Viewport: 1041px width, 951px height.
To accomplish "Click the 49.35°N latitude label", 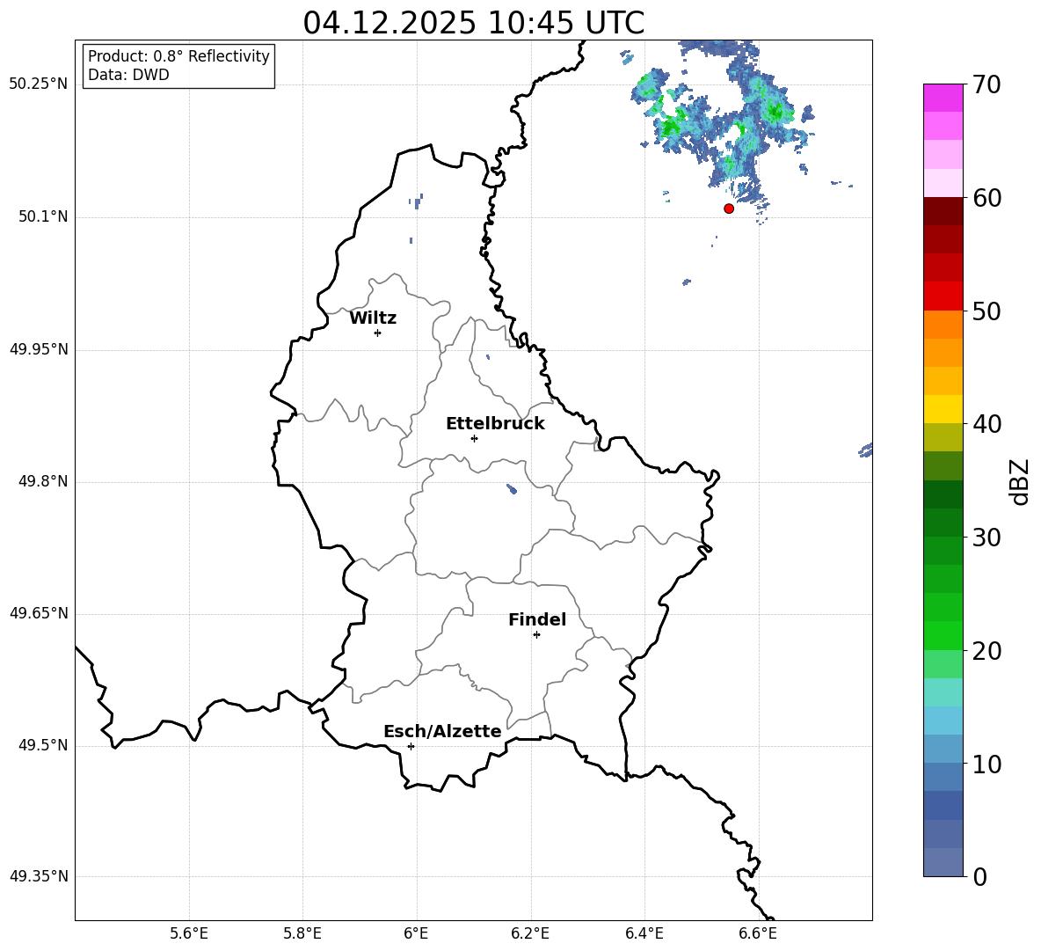I will [39, 876].
